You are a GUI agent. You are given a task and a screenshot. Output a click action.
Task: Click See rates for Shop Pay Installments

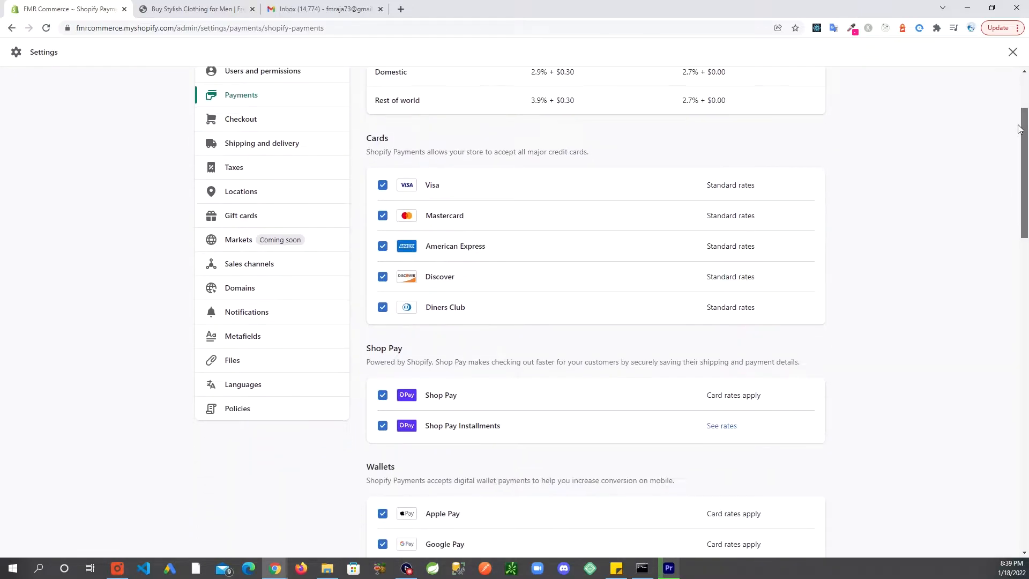click(721, 426)
